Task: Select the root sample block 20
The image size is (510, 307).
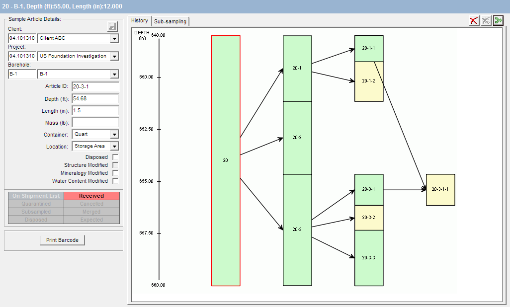Action: (226, 160)
